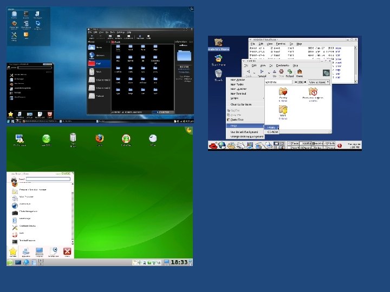This screenshot has height=292, width=390.
Task: Click the KDE menu button on dark panel
Action: coord(8,121)
